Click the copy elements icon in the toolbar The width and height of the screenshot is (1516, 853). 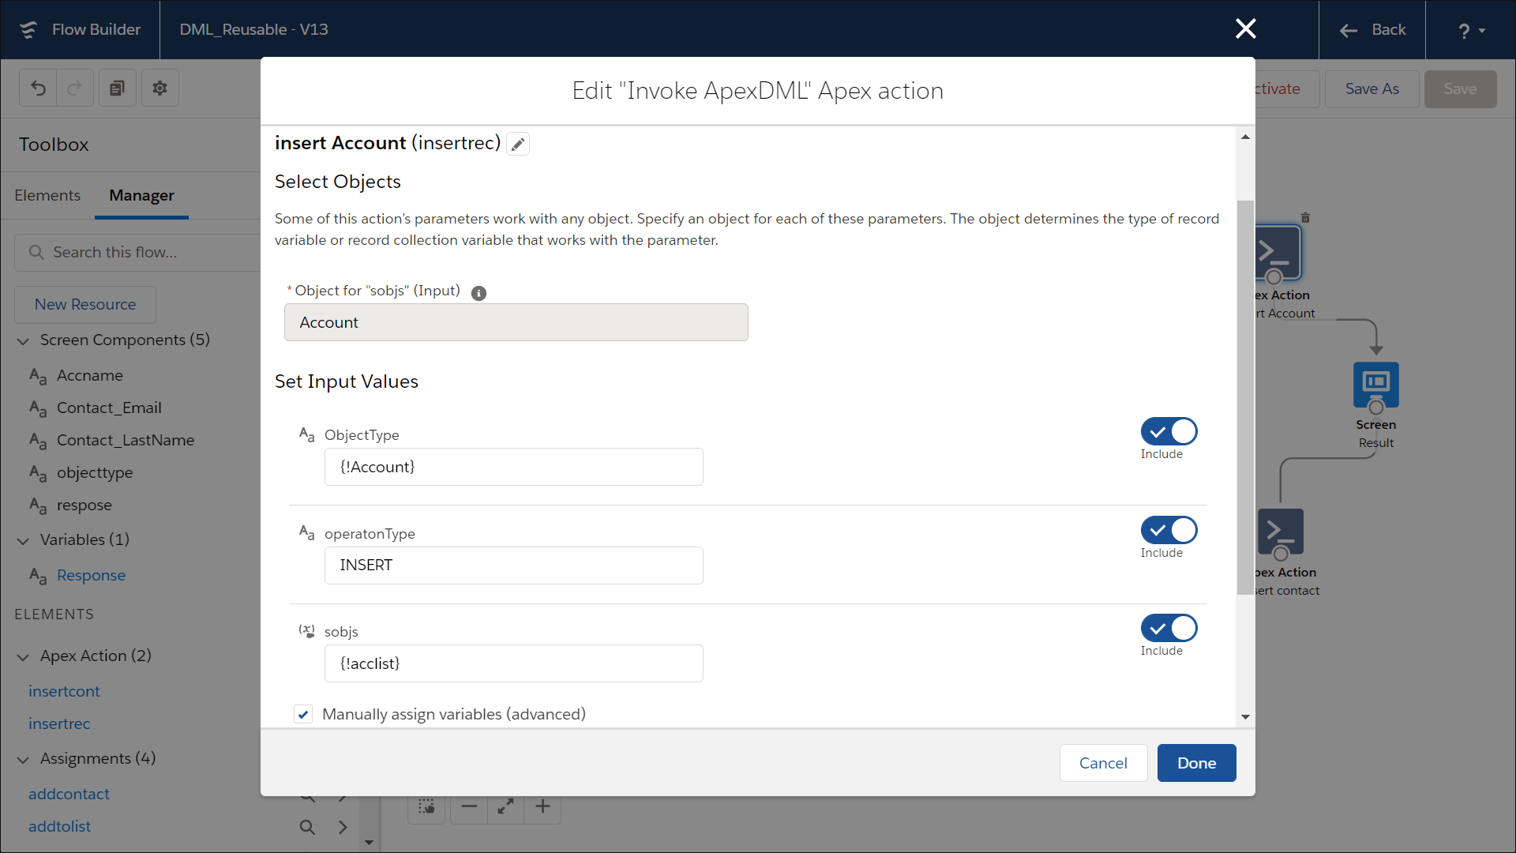click(x=117, y=88)
